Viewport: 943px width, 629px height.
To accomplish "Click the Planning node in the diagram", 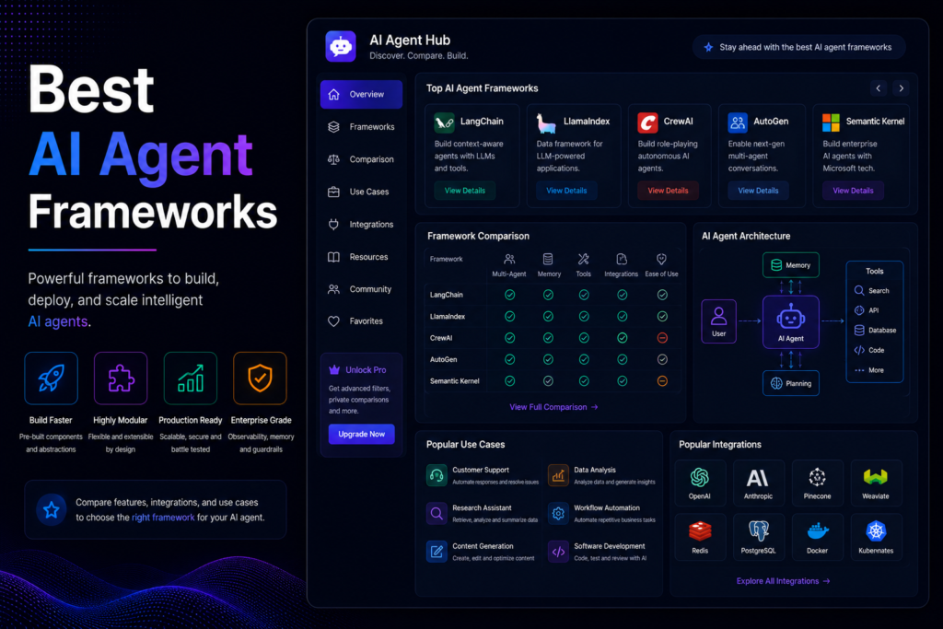I will [x=791, y=384].
